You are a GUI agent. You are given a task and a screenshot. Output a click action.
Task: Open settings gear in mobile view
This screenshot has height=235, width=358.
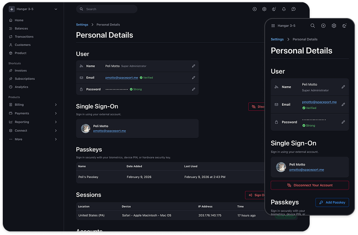(334, 26)
